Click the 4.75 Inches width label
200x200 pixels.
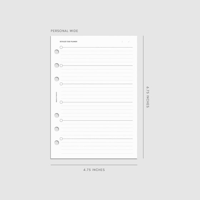[94, 170]
